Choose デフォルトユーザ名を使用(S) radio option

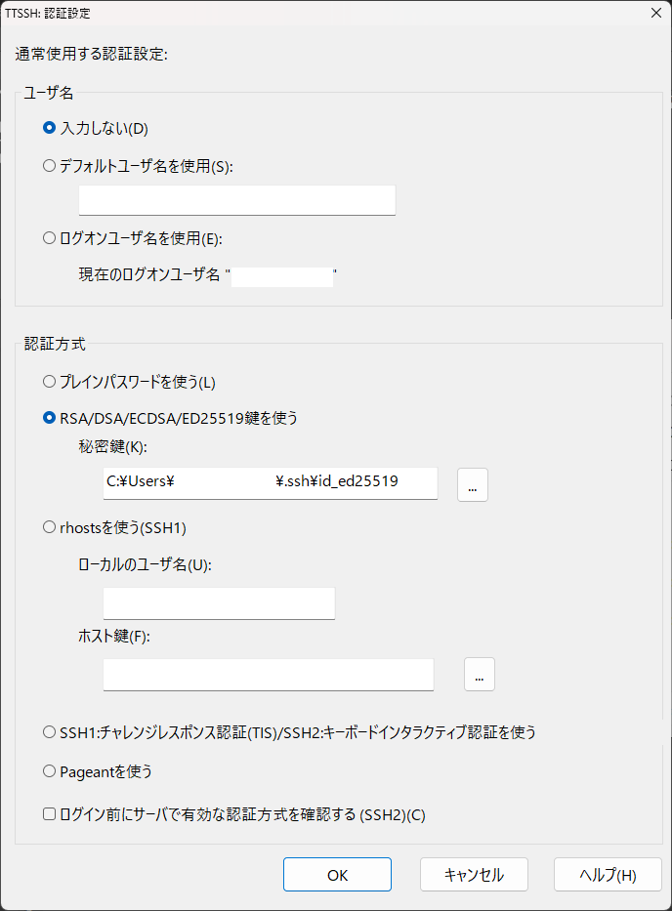click(x=50, y=166)
